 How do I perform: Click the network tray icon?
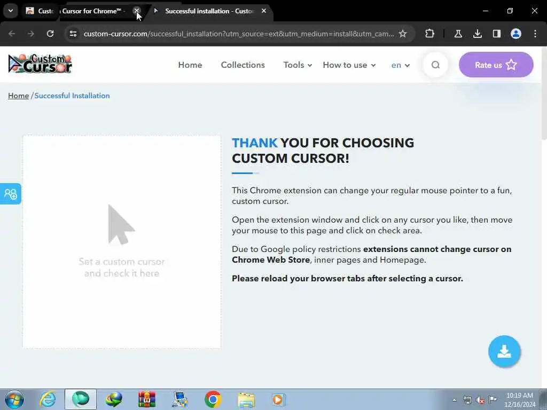point(467,400)
